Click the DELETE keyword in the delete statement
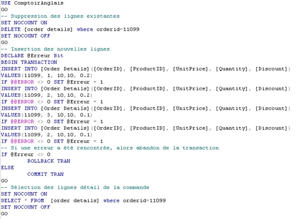 click(x=11, y=30)
